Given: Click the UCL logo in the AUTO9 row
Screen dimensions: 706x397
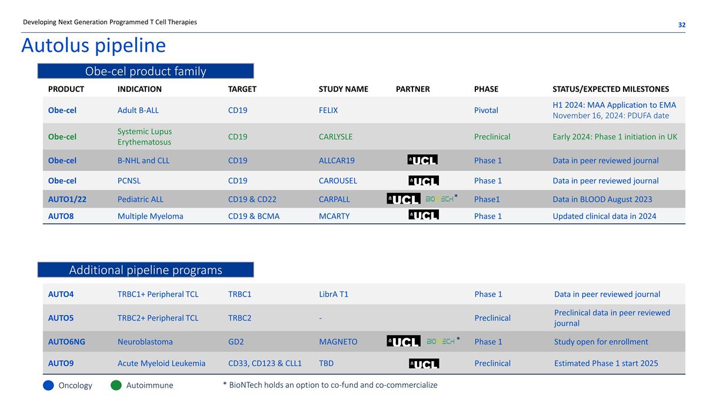Looking at the screenshot, I should pos(424,364).
